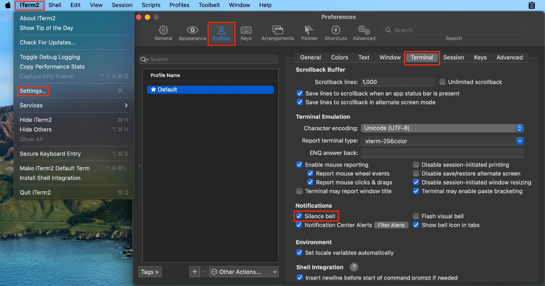Toggle Set locale variables automatically

[299, 253]
